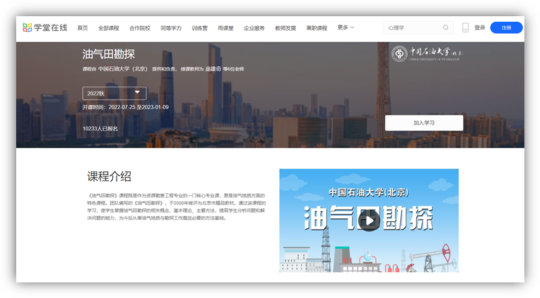This screenshot has width=540, height=298.
Task: Click the China University of Petroleum logo
Action: [x=427, y=54]
